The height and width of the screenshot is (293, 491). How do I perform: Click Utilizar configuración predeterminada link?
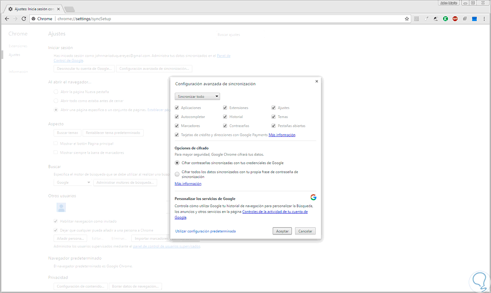tap(205, 231)
